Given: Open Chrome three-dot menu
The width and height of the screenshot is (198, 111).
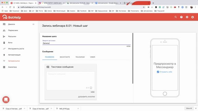Looking at the screenshot, I should coord(196,7).
